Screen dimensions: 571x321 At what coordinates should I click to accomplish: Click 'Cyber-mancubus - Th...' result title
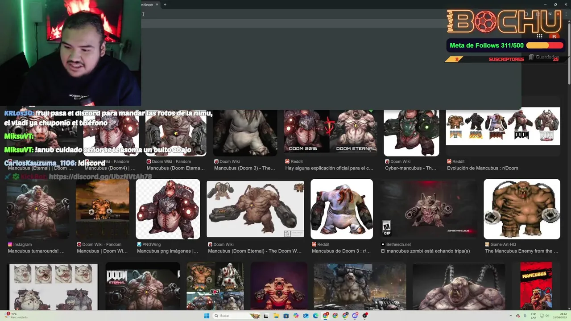pyautogui.click(x=410, y=168)
